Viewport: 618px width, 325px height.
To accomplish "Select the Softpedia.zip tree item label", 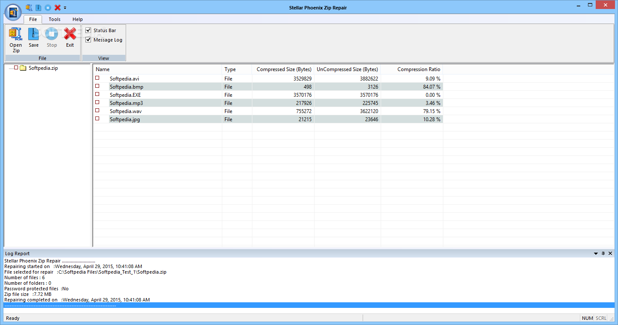I will (x=43, y=68).
